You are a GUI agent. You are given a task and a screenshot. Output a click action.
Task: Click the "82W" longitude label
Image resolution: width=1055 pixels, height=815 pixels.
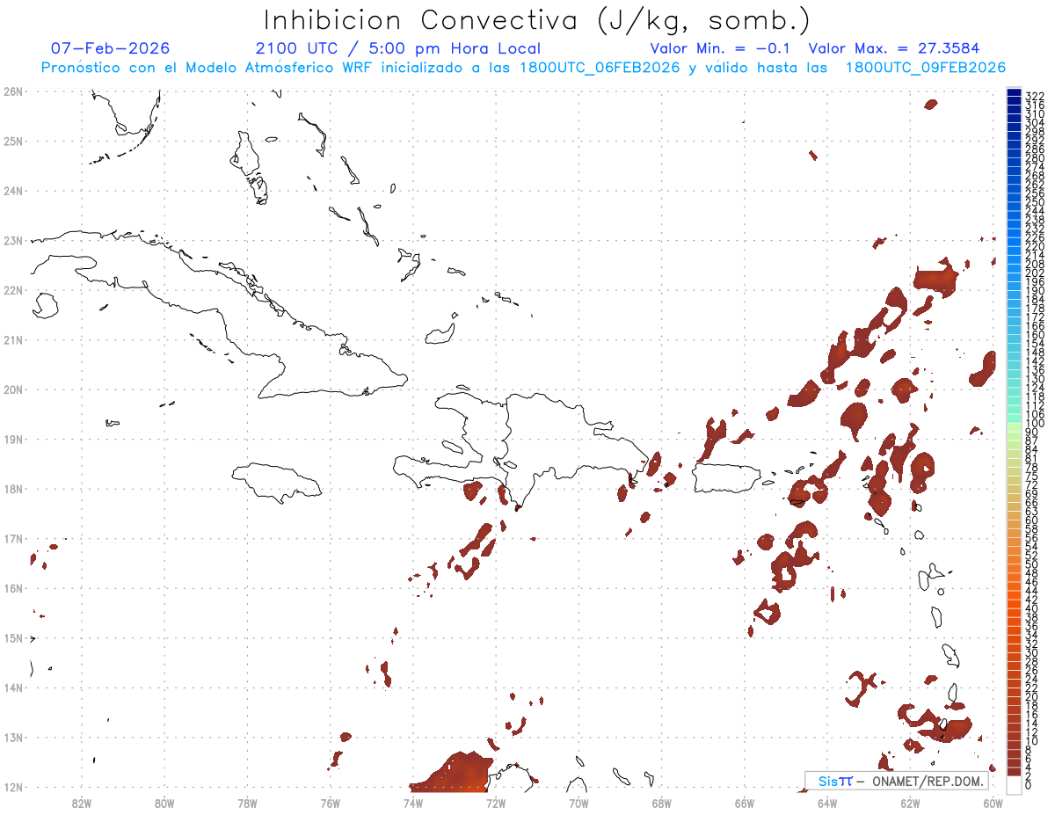point(82,802)
